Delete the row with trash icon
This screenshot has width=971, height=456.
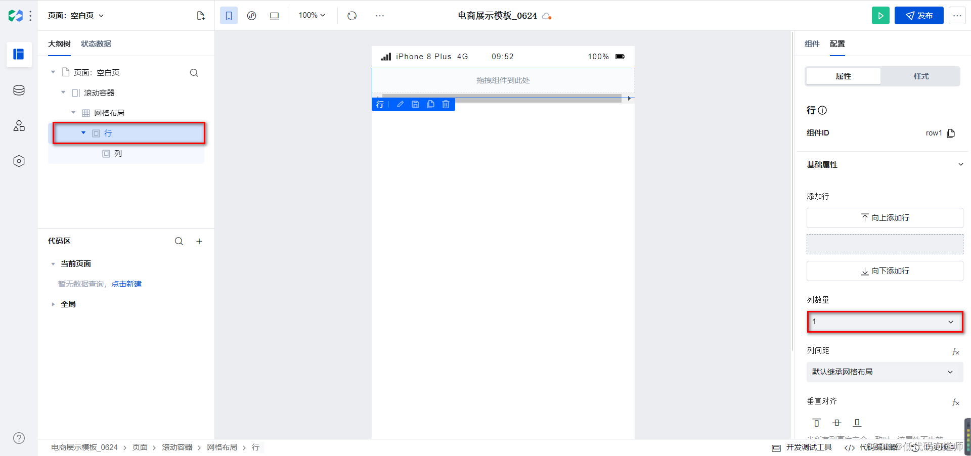click(x=446, y=104)
